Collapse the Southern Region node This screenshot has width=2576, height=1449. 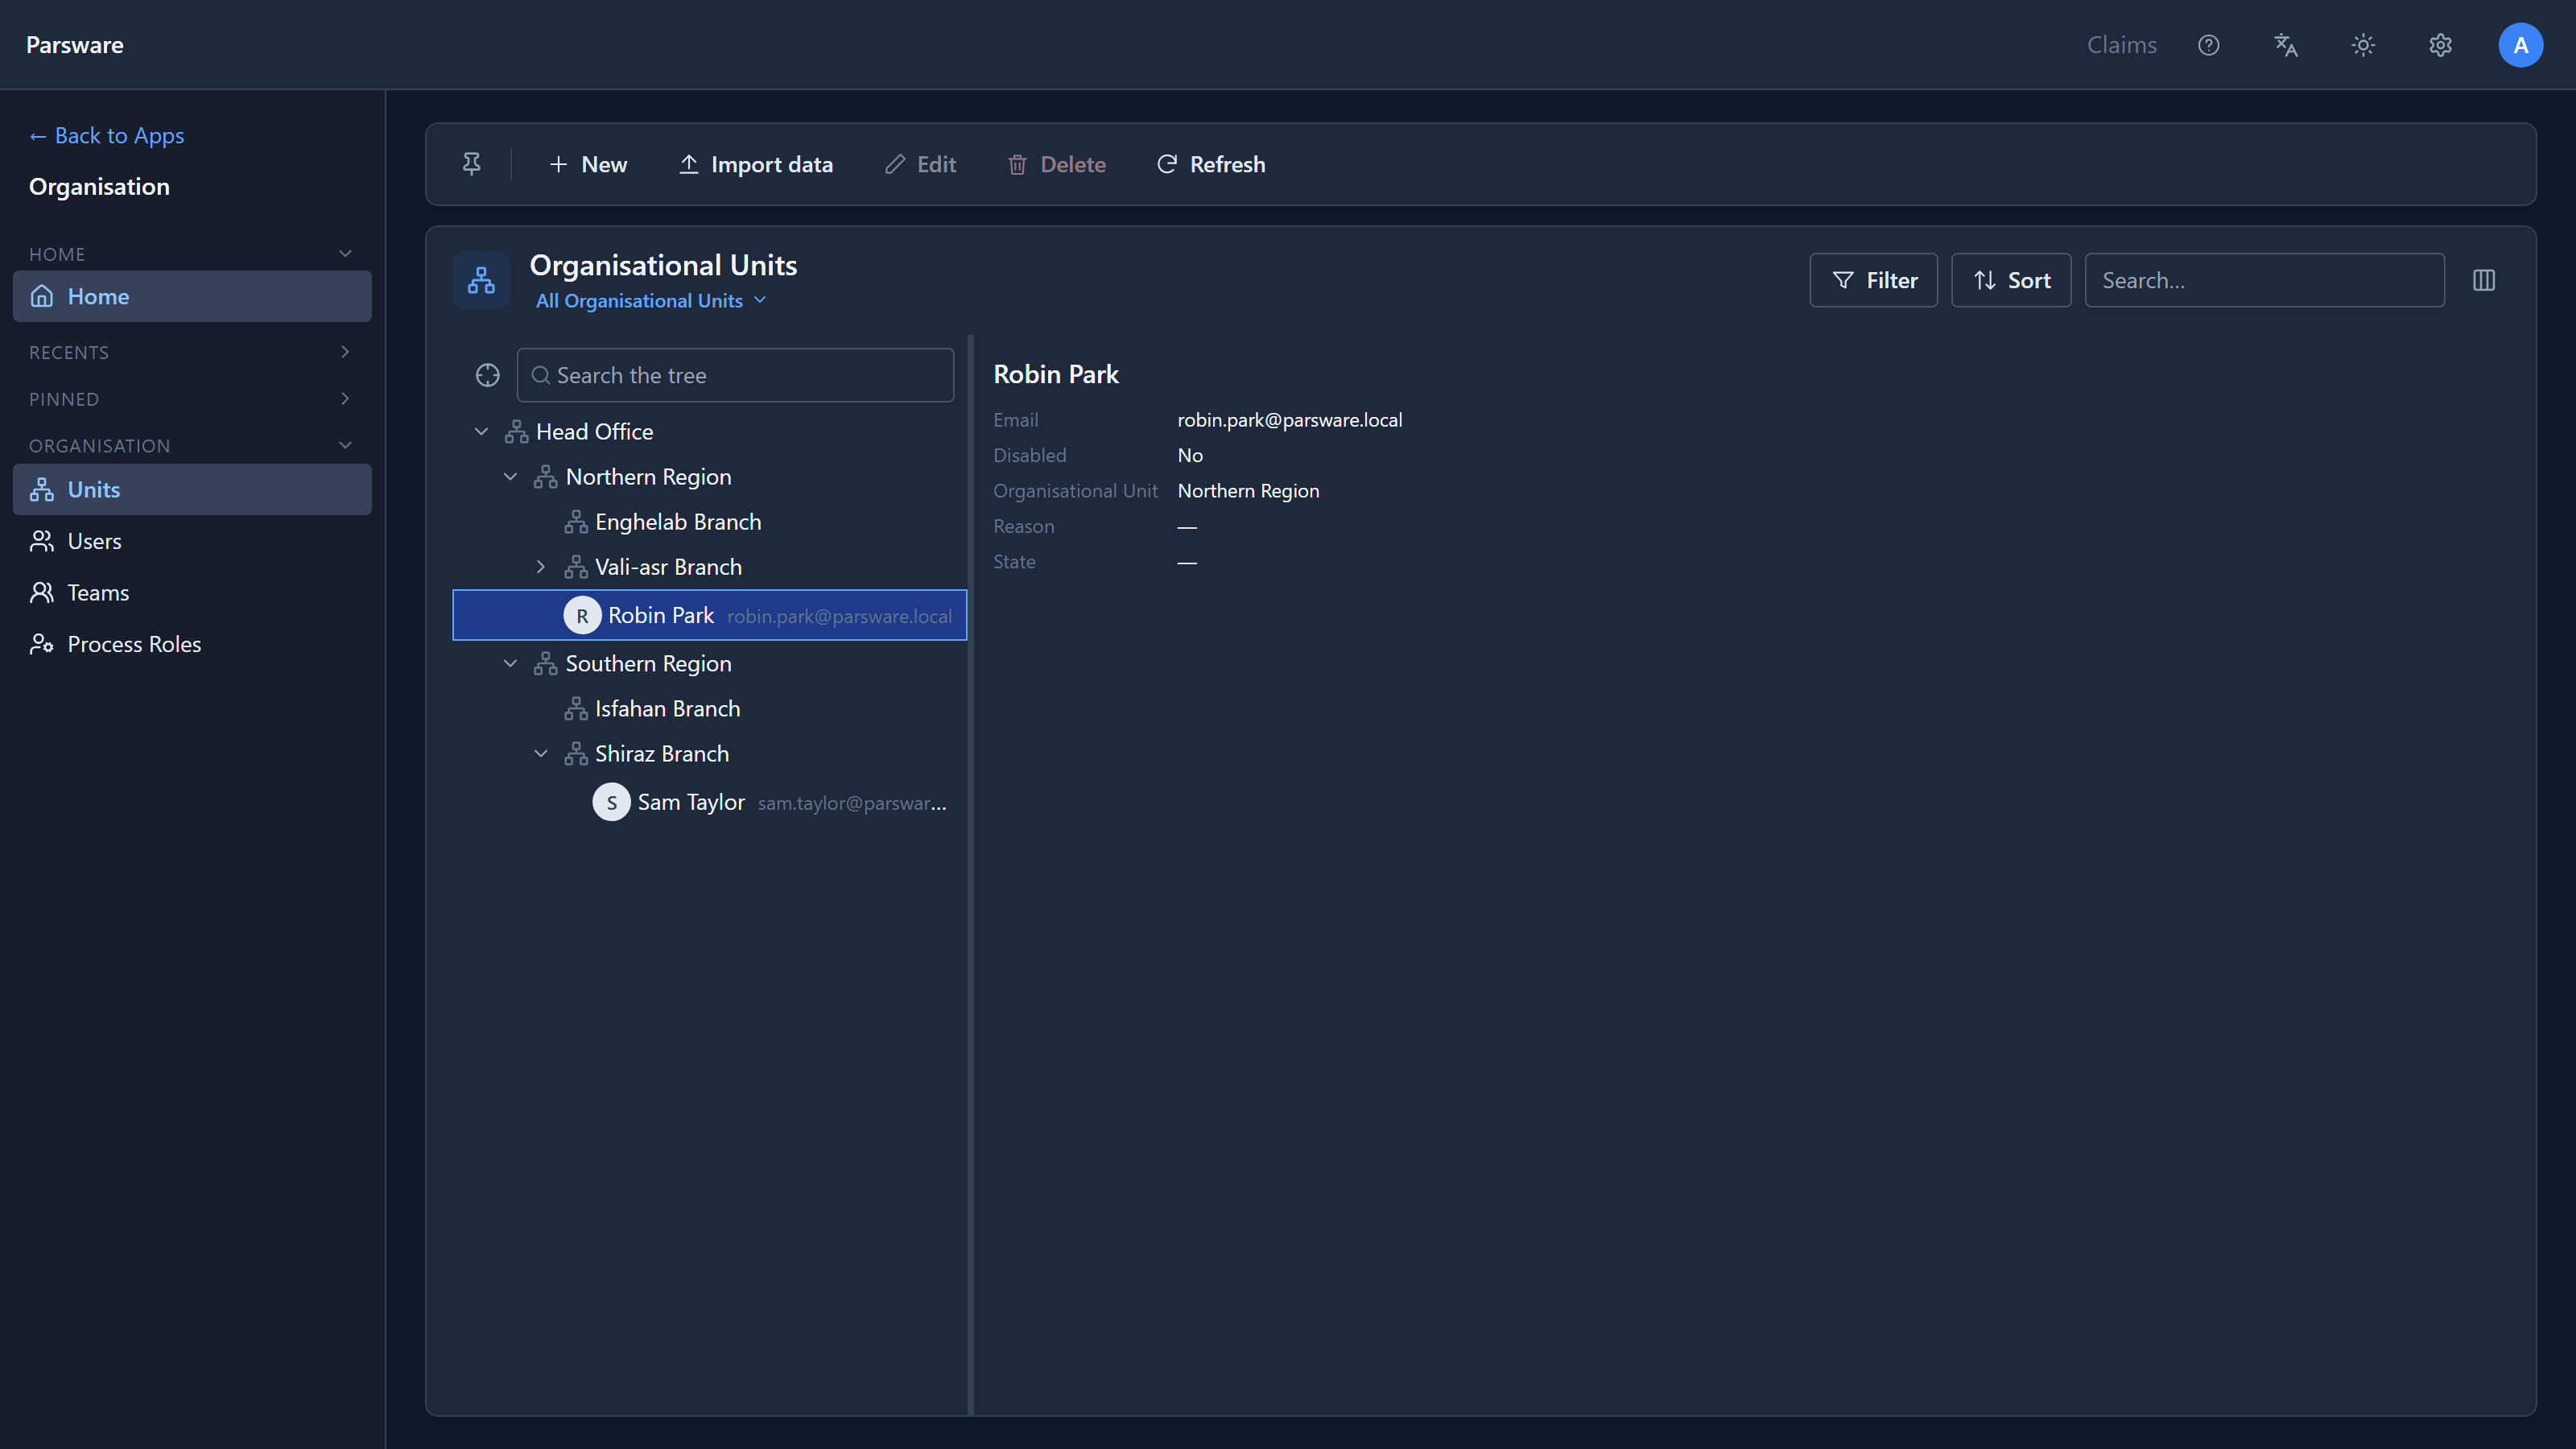pos(510,664)
